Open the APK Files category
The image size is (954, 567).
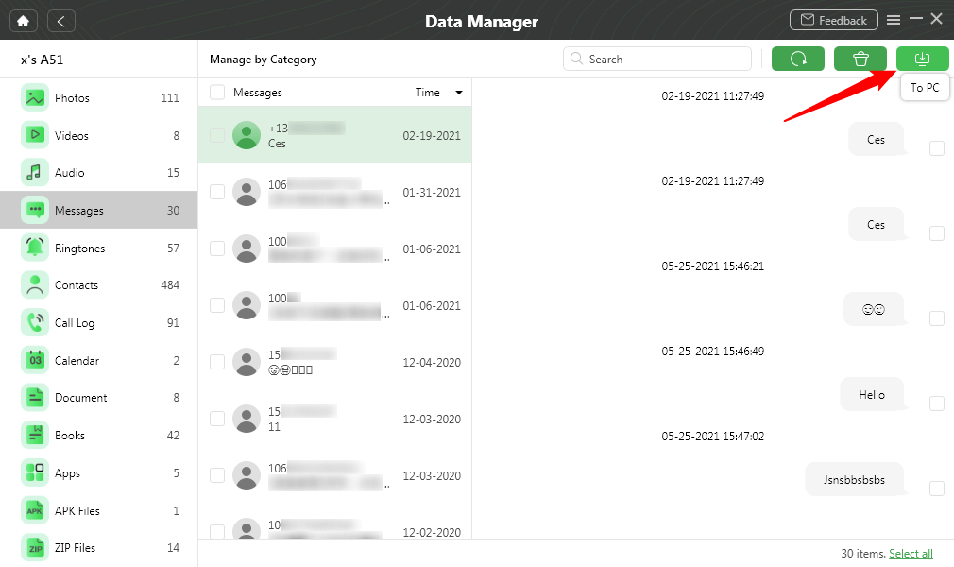(x=77, y=511)
